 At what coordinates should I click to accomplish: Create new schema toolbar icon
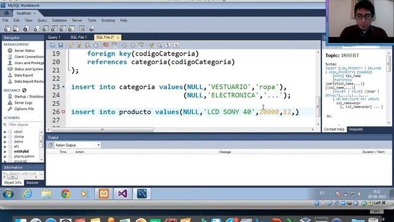pos(37,29)
